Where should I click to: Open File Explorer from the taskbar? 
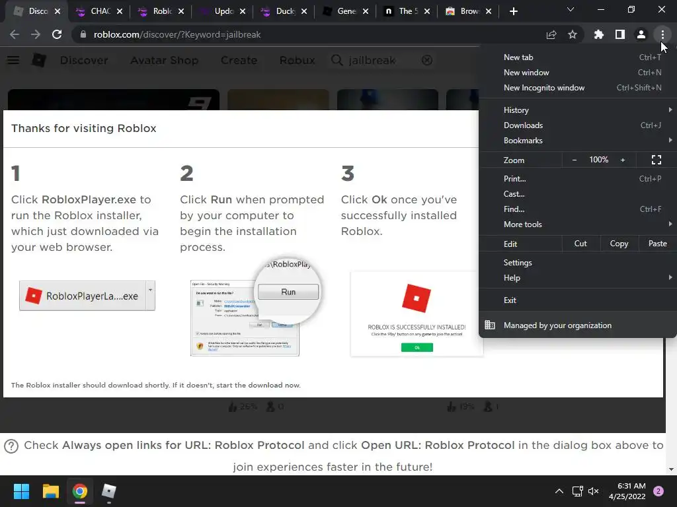pyautogui.click(x=50, y=491)
